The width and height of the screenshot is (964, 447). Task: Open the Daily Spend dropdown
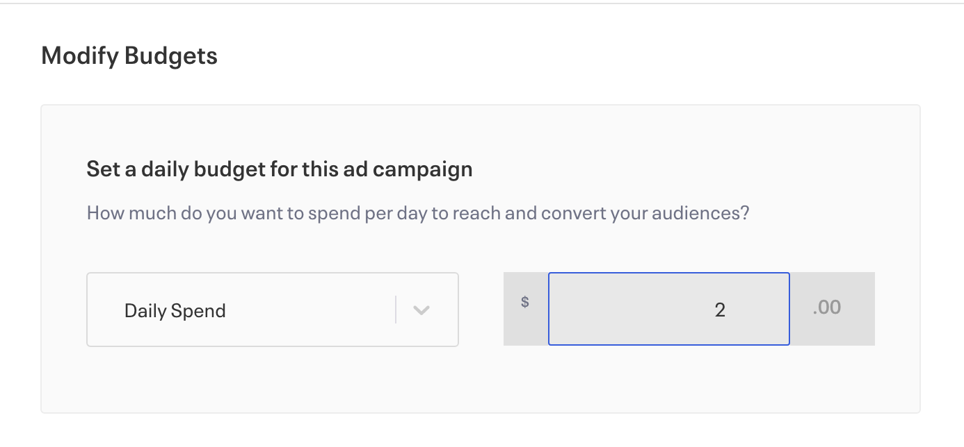click(272, 310)
